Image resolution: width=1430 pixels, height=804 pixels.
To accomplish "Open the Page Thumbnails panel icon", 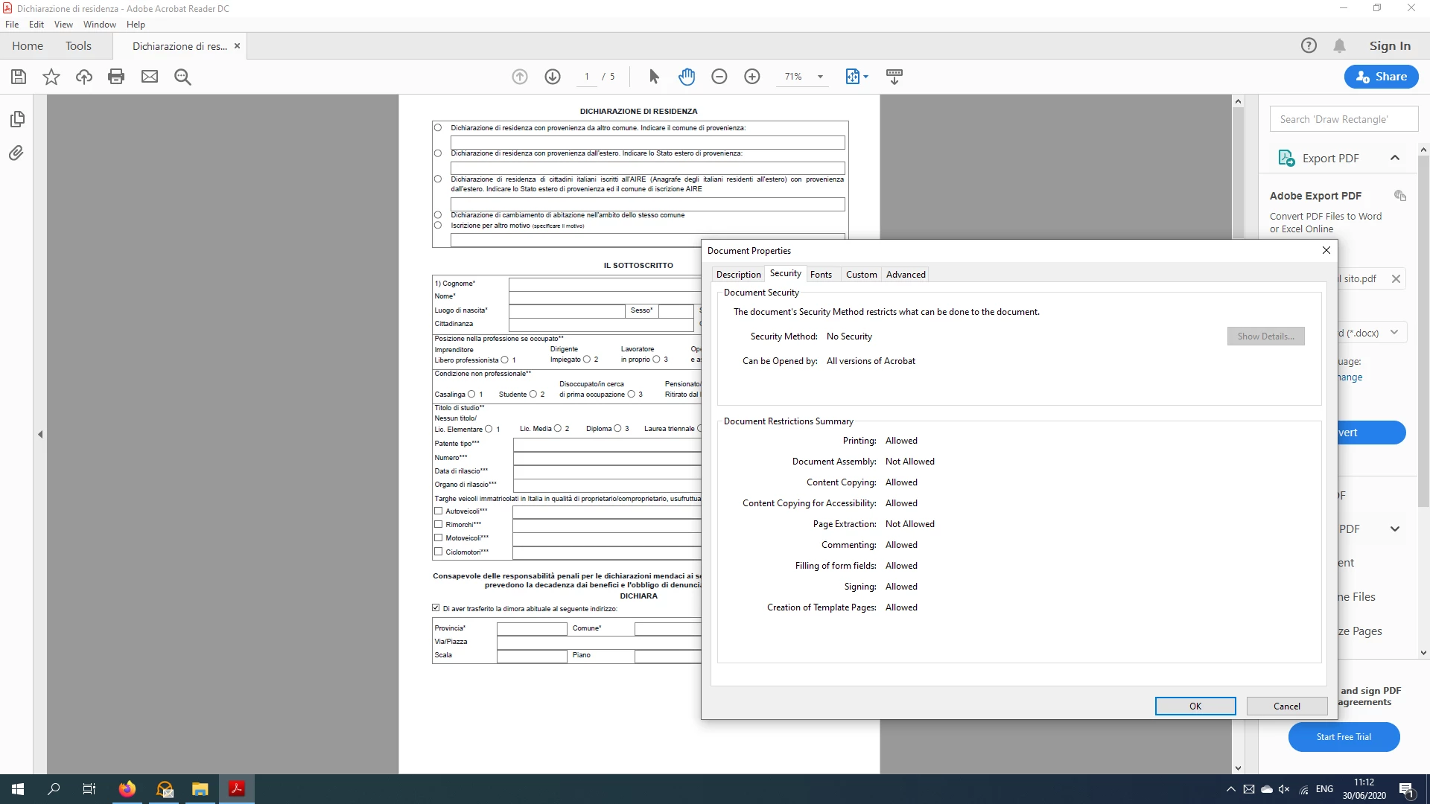I will [17, 119].
